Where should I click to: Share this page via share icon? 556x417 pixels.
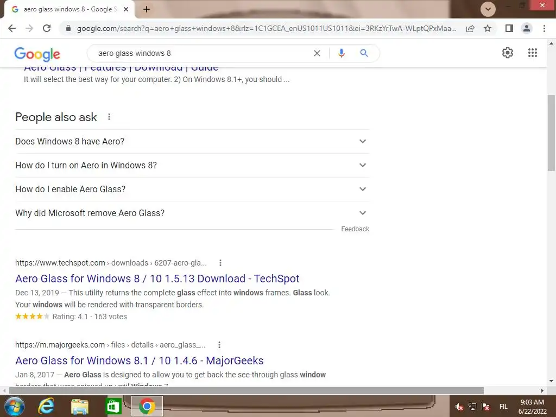470,28
